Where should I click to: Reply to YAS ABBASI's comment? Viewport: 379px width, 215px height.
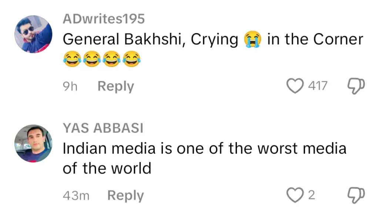click(x=125, y=195)
